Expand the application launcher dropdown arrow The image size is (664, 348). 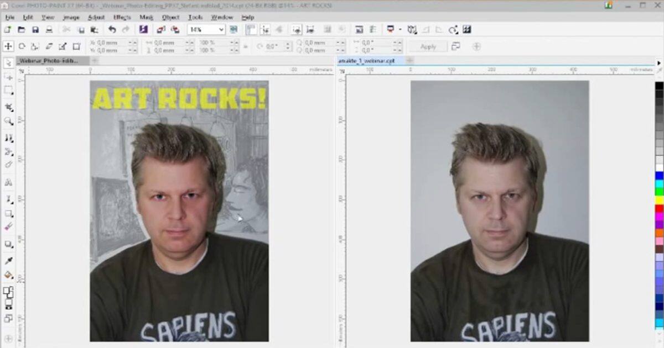[400, 30]
